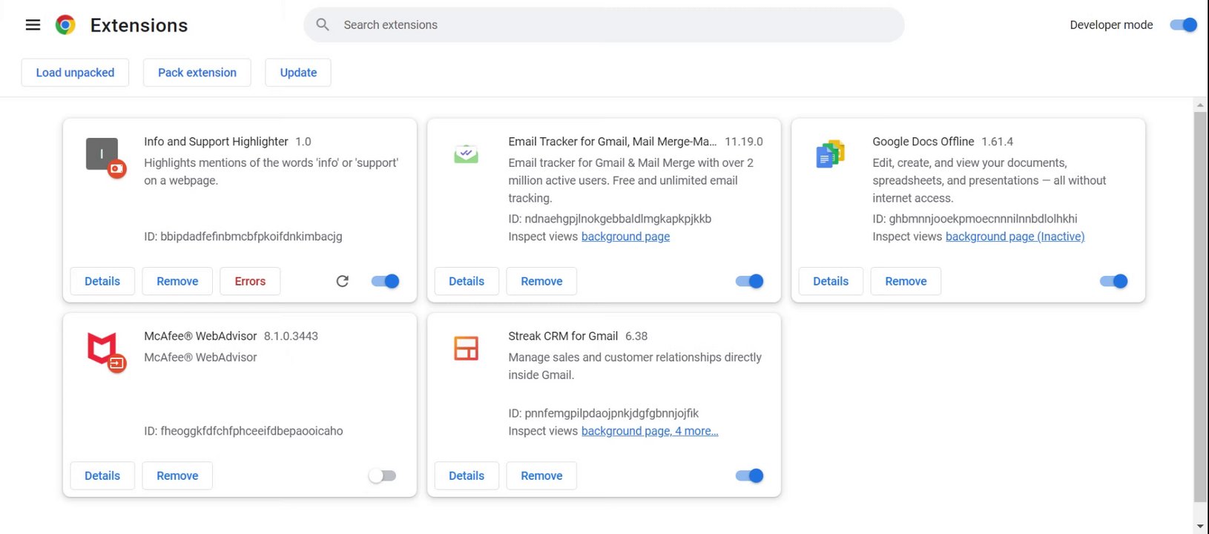Screen dimensions: 1209x534
Task: Disable the Google Docs Offline extension
Action: point(1113,281)
